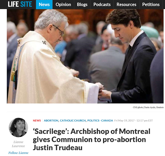Click the word SITE in the logo
This screenshot has height=156, width=165.
click(x=26, y=4)
